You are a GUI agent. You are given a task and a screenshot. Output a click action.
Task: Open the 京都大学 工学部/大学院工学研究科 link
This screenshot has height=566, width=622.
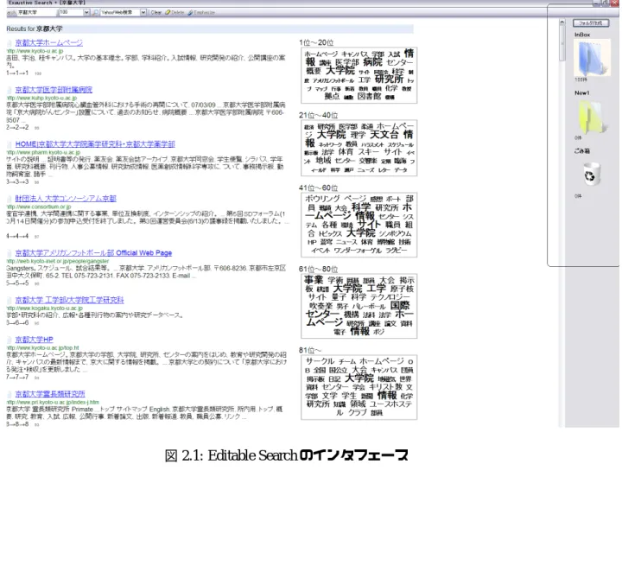tap(69, 300)
